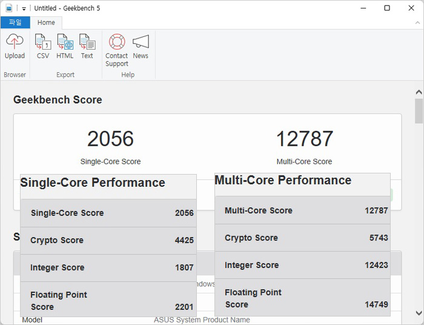Select the multi-core Integer Score 12423 row
The height and width of the screenshot is (325, 424).
point(303,265)
